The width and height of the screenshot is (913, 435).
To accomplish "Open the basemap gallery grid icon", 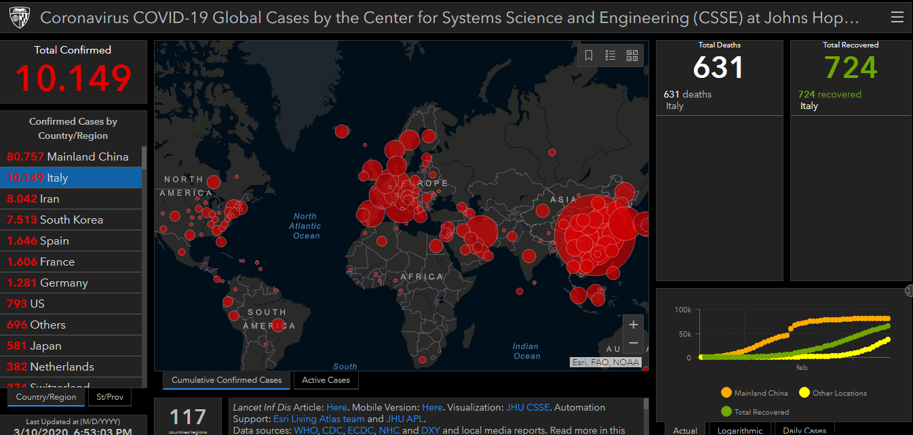I will (632, 56).
